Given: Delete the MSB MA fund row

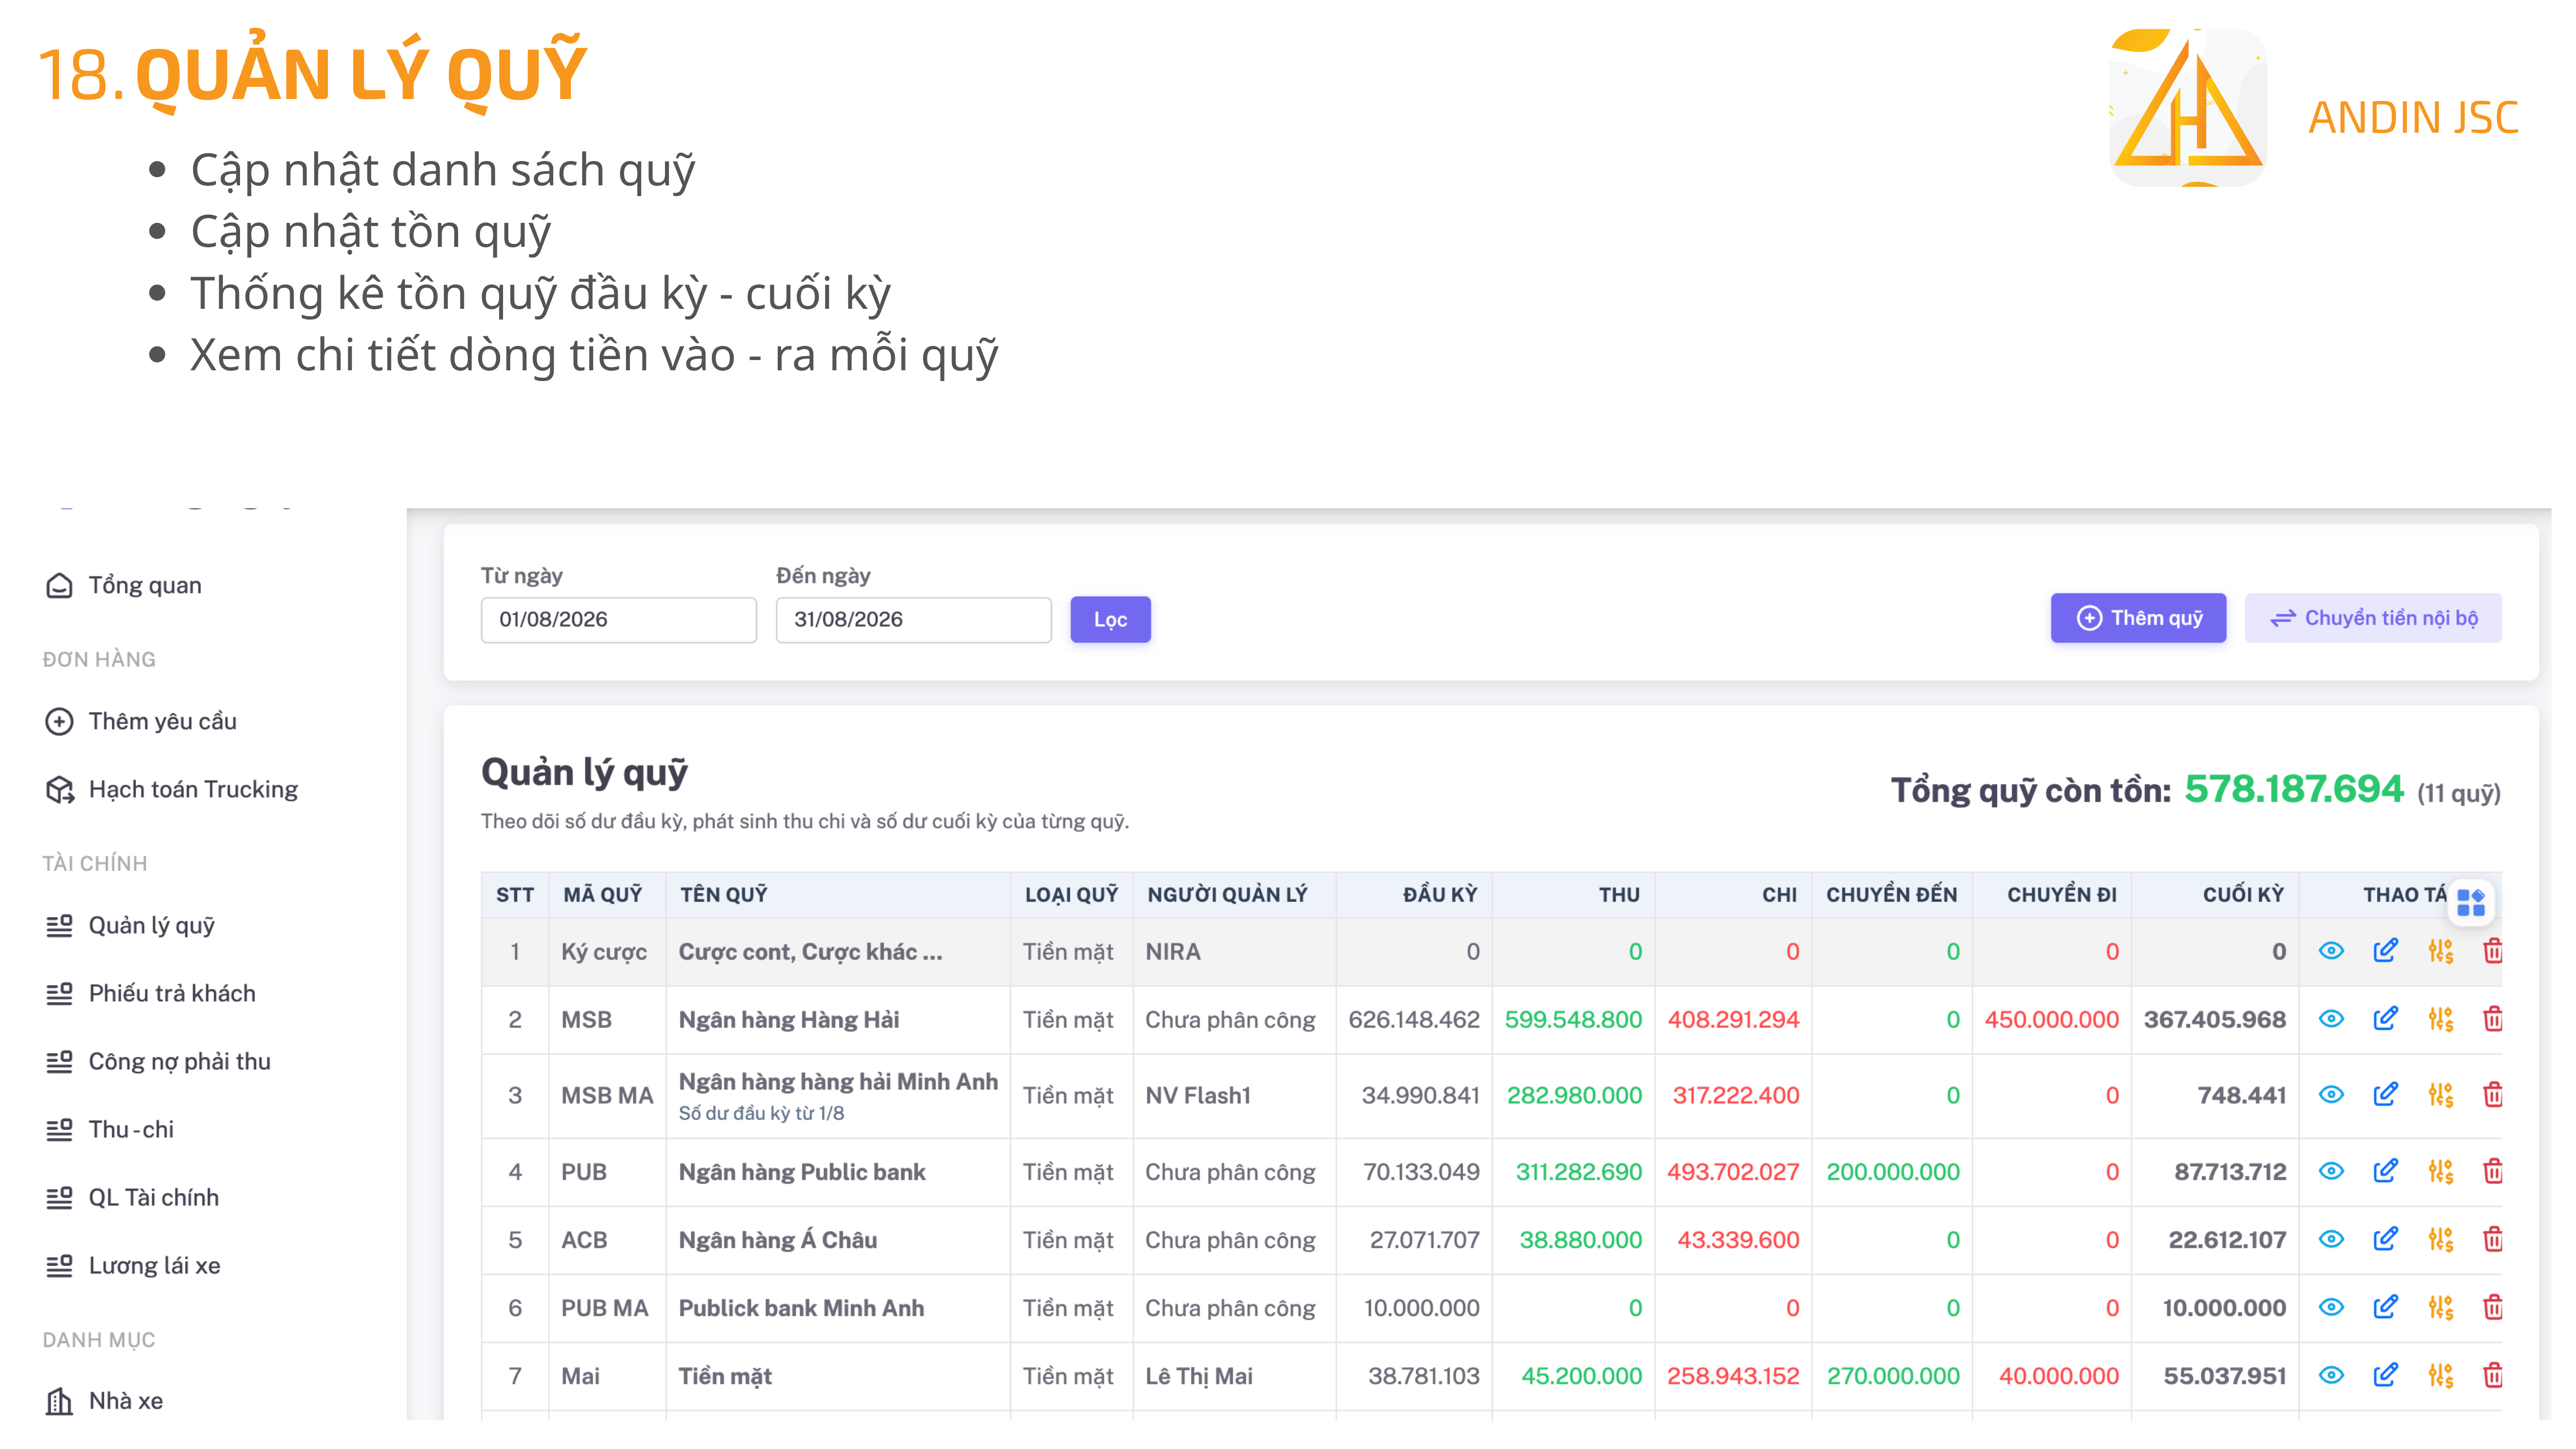Looking at the screenshot, I should coord(2493,1095).
